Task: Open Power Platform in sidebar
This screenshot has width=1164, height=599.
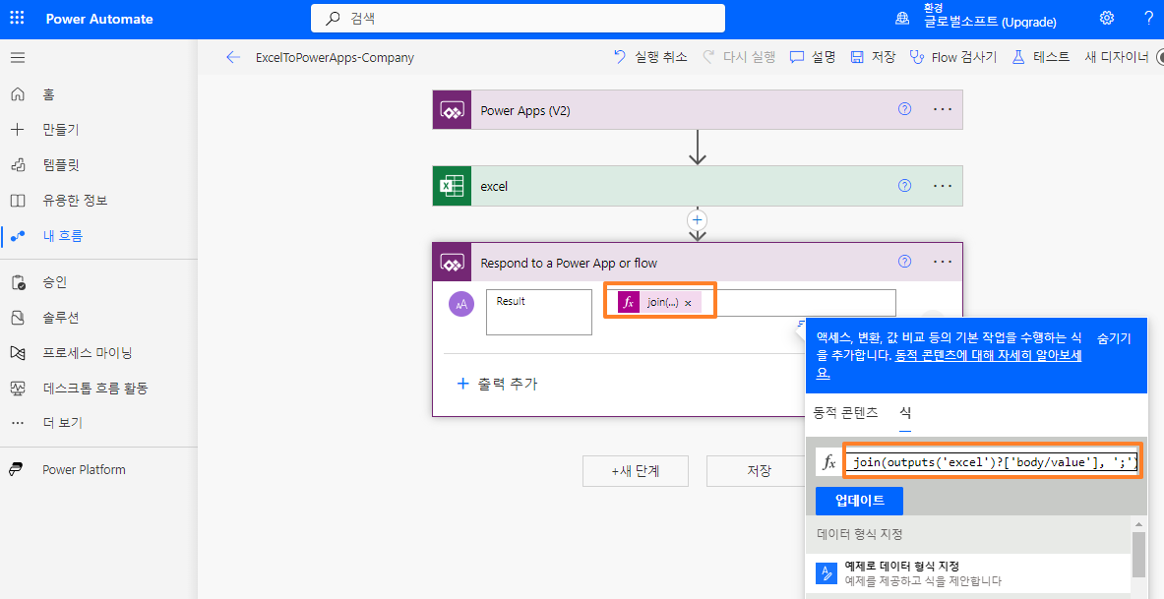Action: click(x=84, y=470)
